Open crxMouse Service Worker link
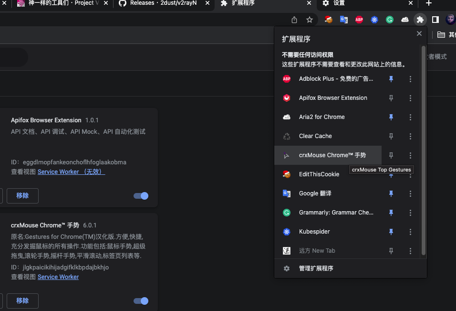Viewport: 456px width, 311px height. coord(58,277)
